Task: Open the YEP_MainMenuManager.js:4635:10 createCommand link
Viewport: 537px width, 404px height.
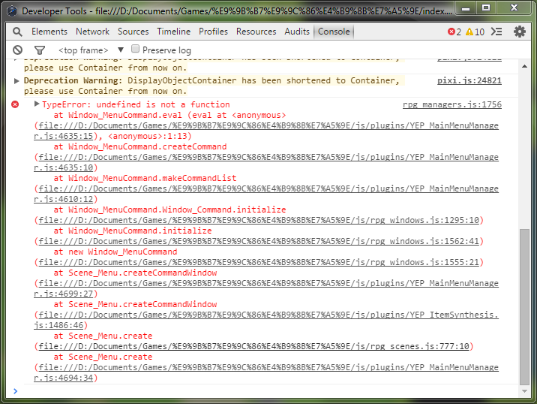Action: 266,162
